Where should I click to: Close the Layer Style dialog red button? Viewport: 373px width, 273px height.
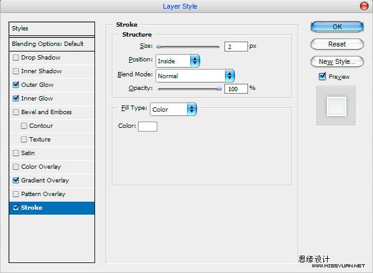(x=364, y=6)
